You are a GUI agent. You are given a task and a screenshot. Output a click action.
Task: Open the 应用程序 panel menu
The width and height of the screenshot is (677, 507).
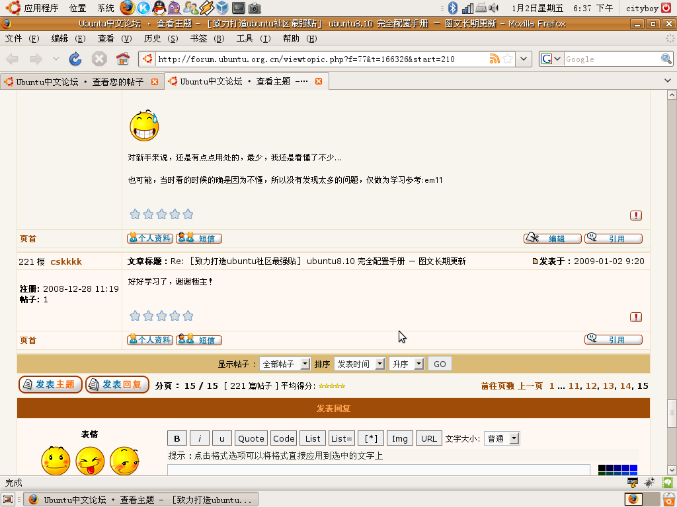pyautogui.click(x=34, y=8)
